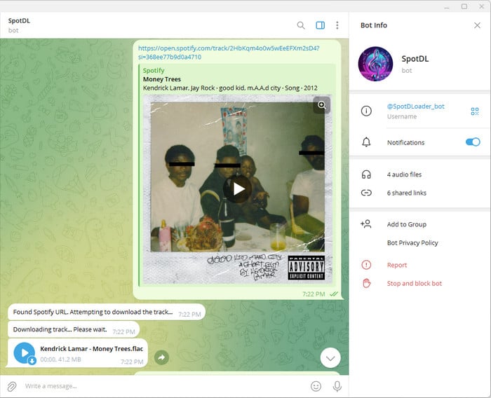Click the Spotify site name in the preview
This screenshot has width=491, height=398.
click(x=154, y=70)
